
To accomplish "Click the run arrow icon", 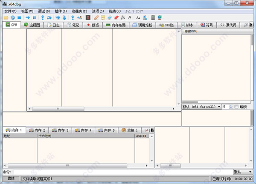I will [28, 17].
